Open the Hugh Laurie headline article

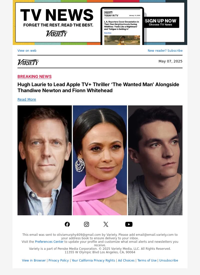98,87
